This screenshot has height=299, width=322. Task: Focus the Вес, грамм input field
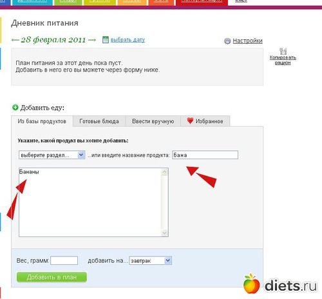[64, 260]
